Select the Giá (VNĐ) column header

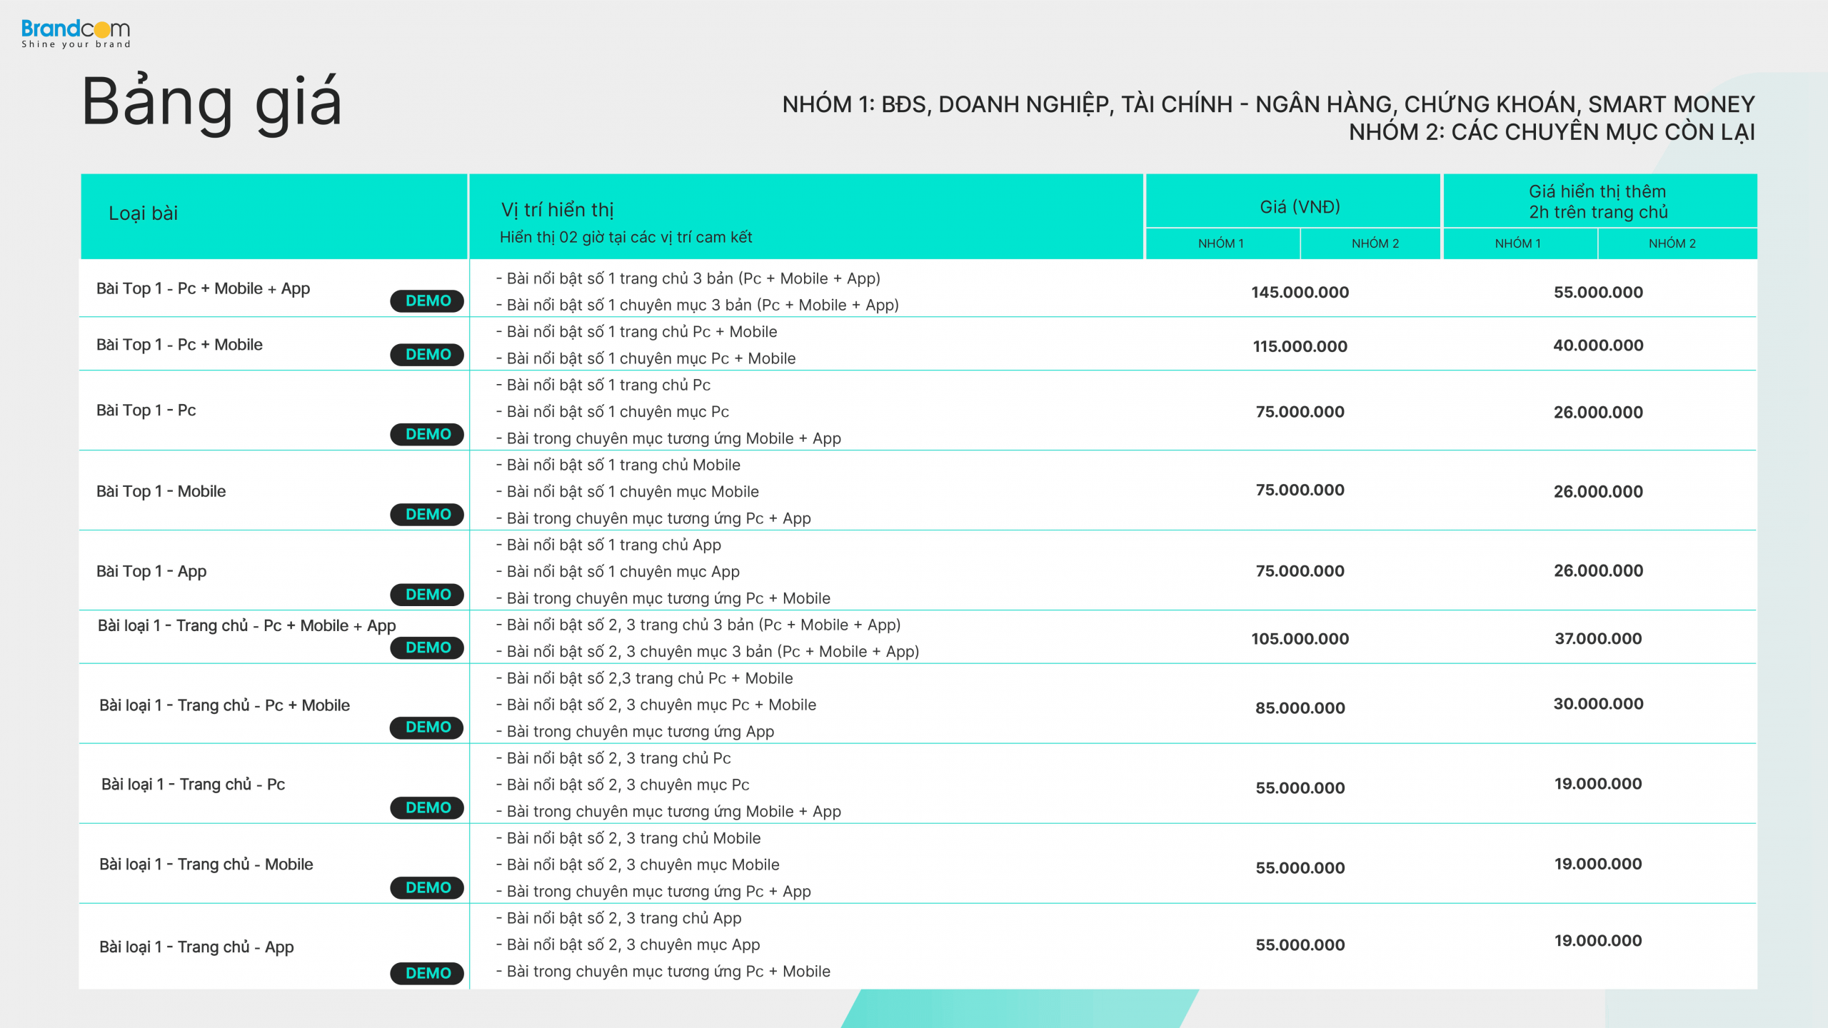(1300, 207)
